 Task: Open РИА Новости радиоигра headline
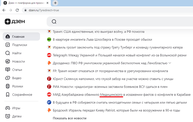[x=110, y=87]
